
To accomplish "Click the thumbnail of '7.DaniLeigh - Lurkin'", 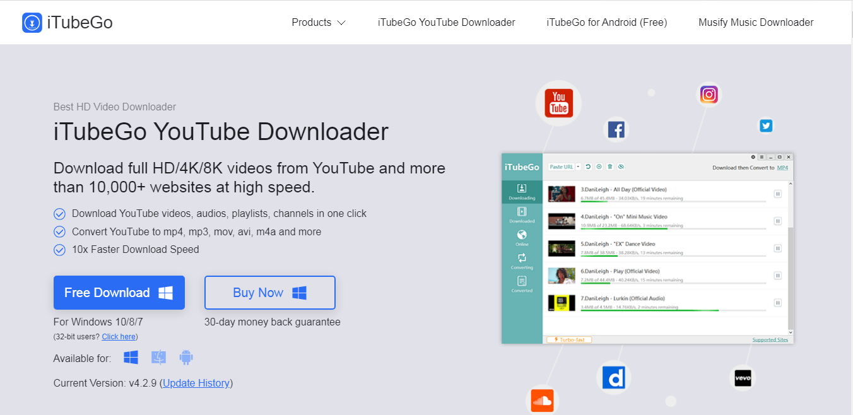I will click(562, 303).
